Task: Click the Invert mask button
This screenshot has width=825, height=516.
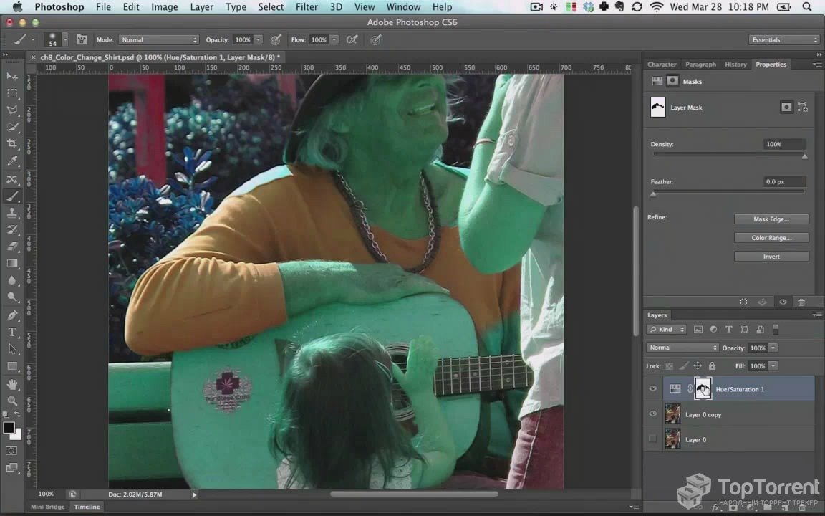Action: pyautogui.click(x=771, y=257)
